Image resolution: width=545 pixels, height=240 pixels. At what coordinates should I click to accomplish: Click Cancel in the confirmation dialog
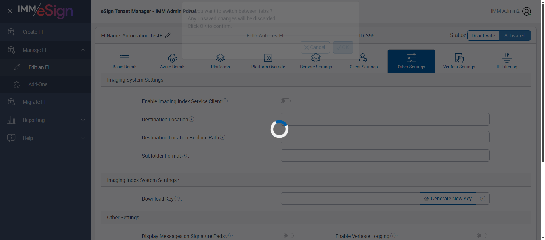click(x=315, y=47)
